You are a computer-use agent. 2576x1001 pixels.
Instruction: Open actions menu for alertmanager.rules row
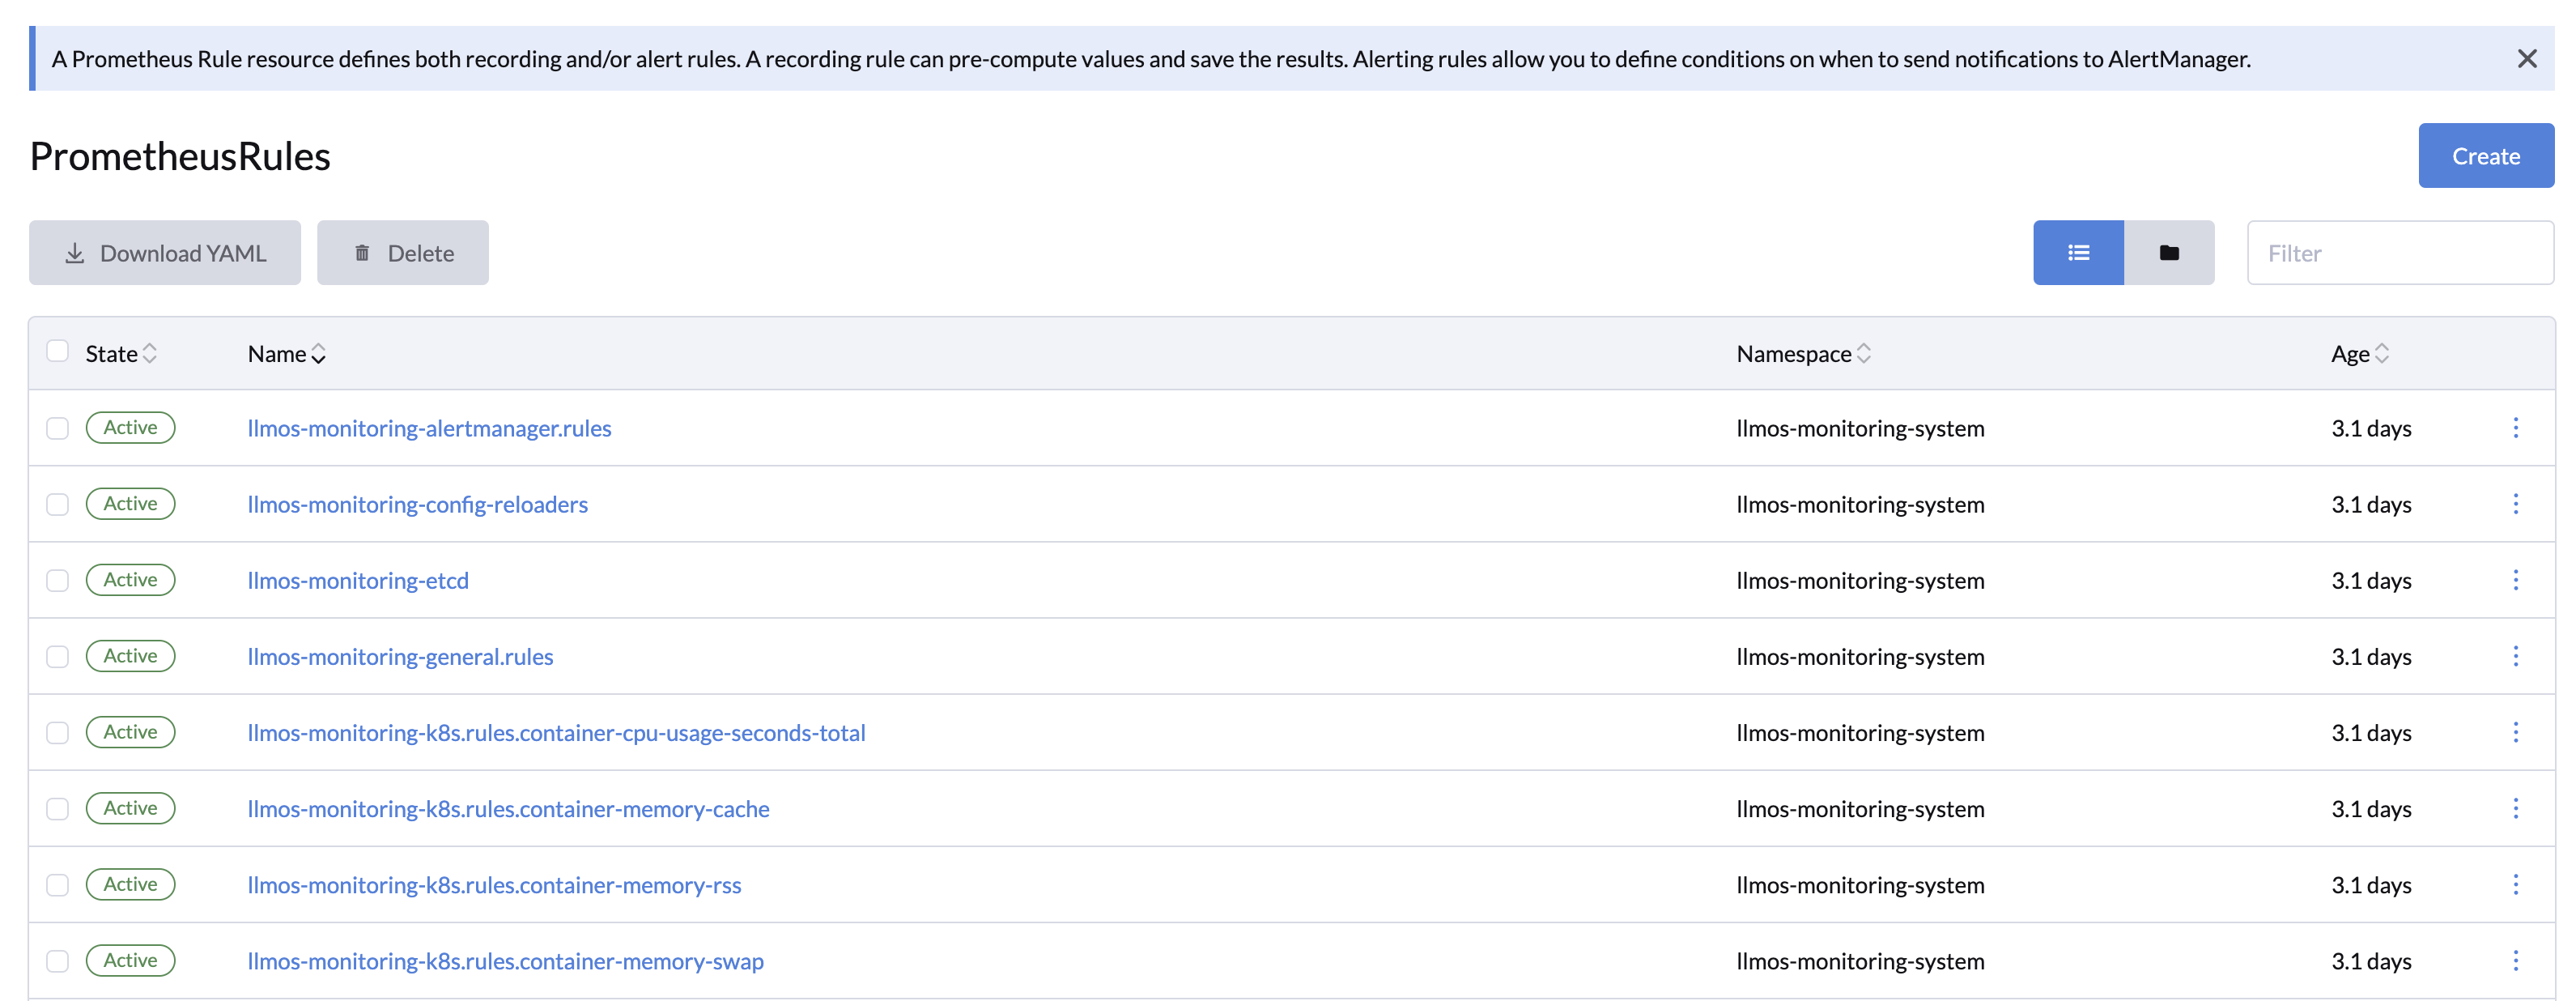pyautogui.click(x=2515, y=428)
